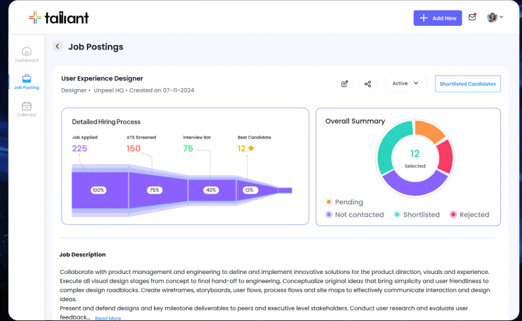Click Read More link
The image size is (522, 321).
(x=108, y=318)
